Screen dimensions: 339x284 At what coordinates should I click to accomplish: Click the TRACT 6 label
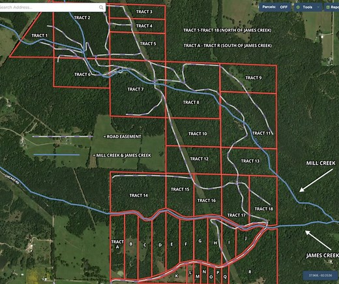click(x=82, y=74)
